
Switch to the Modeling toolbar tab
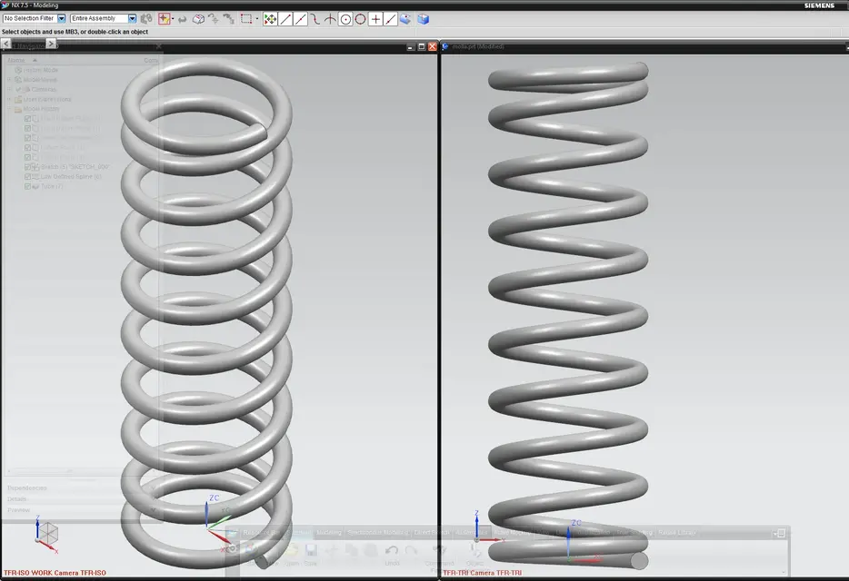(x=329, y=533)
